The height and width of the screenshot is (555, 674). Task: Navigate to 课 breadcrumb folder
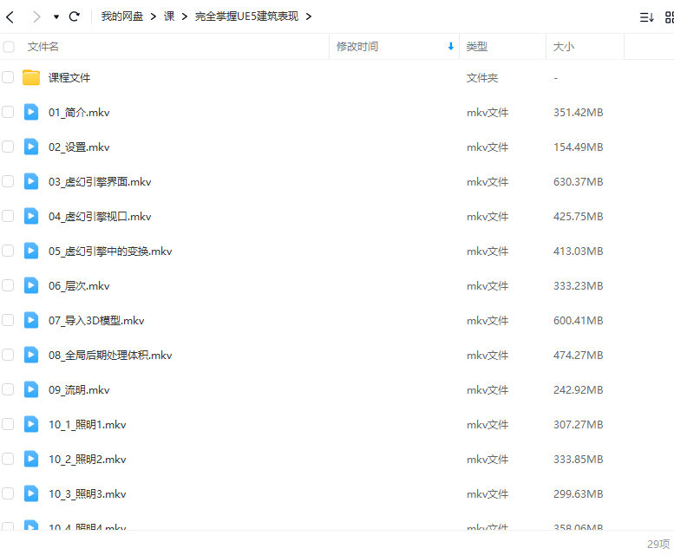tap(169, 16)
